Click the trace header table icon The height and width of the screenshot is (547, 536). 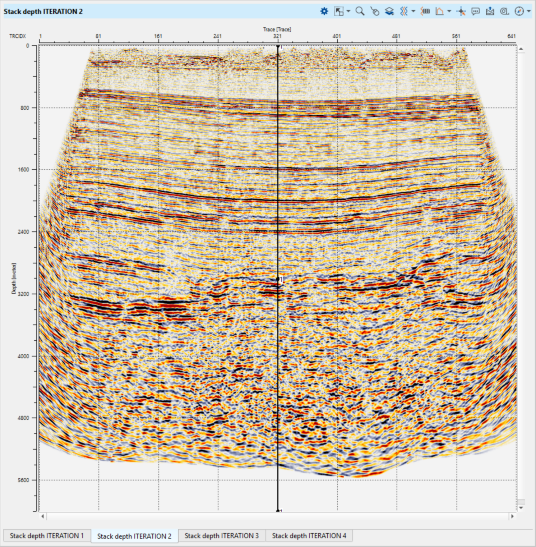pos(425,12)
